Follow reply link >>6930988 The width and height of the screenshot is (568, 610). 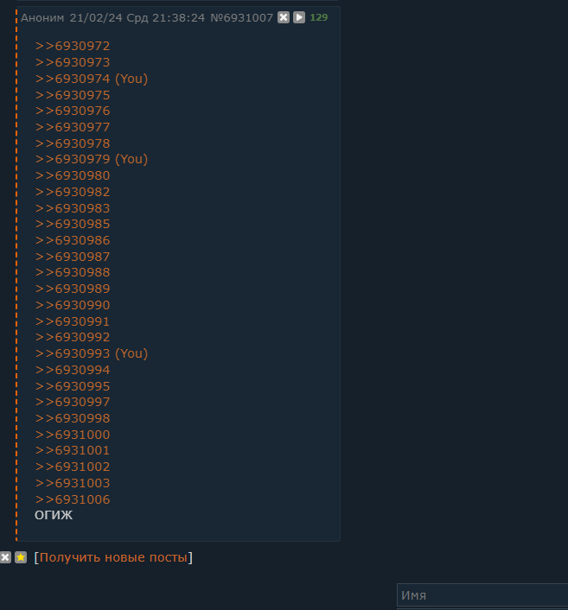(73, 272)
